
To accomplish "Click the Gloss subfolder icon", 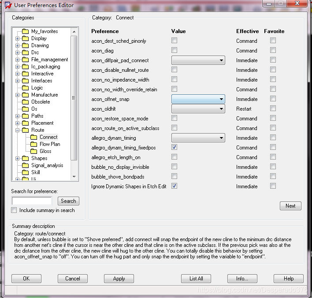I will [33, 151].
